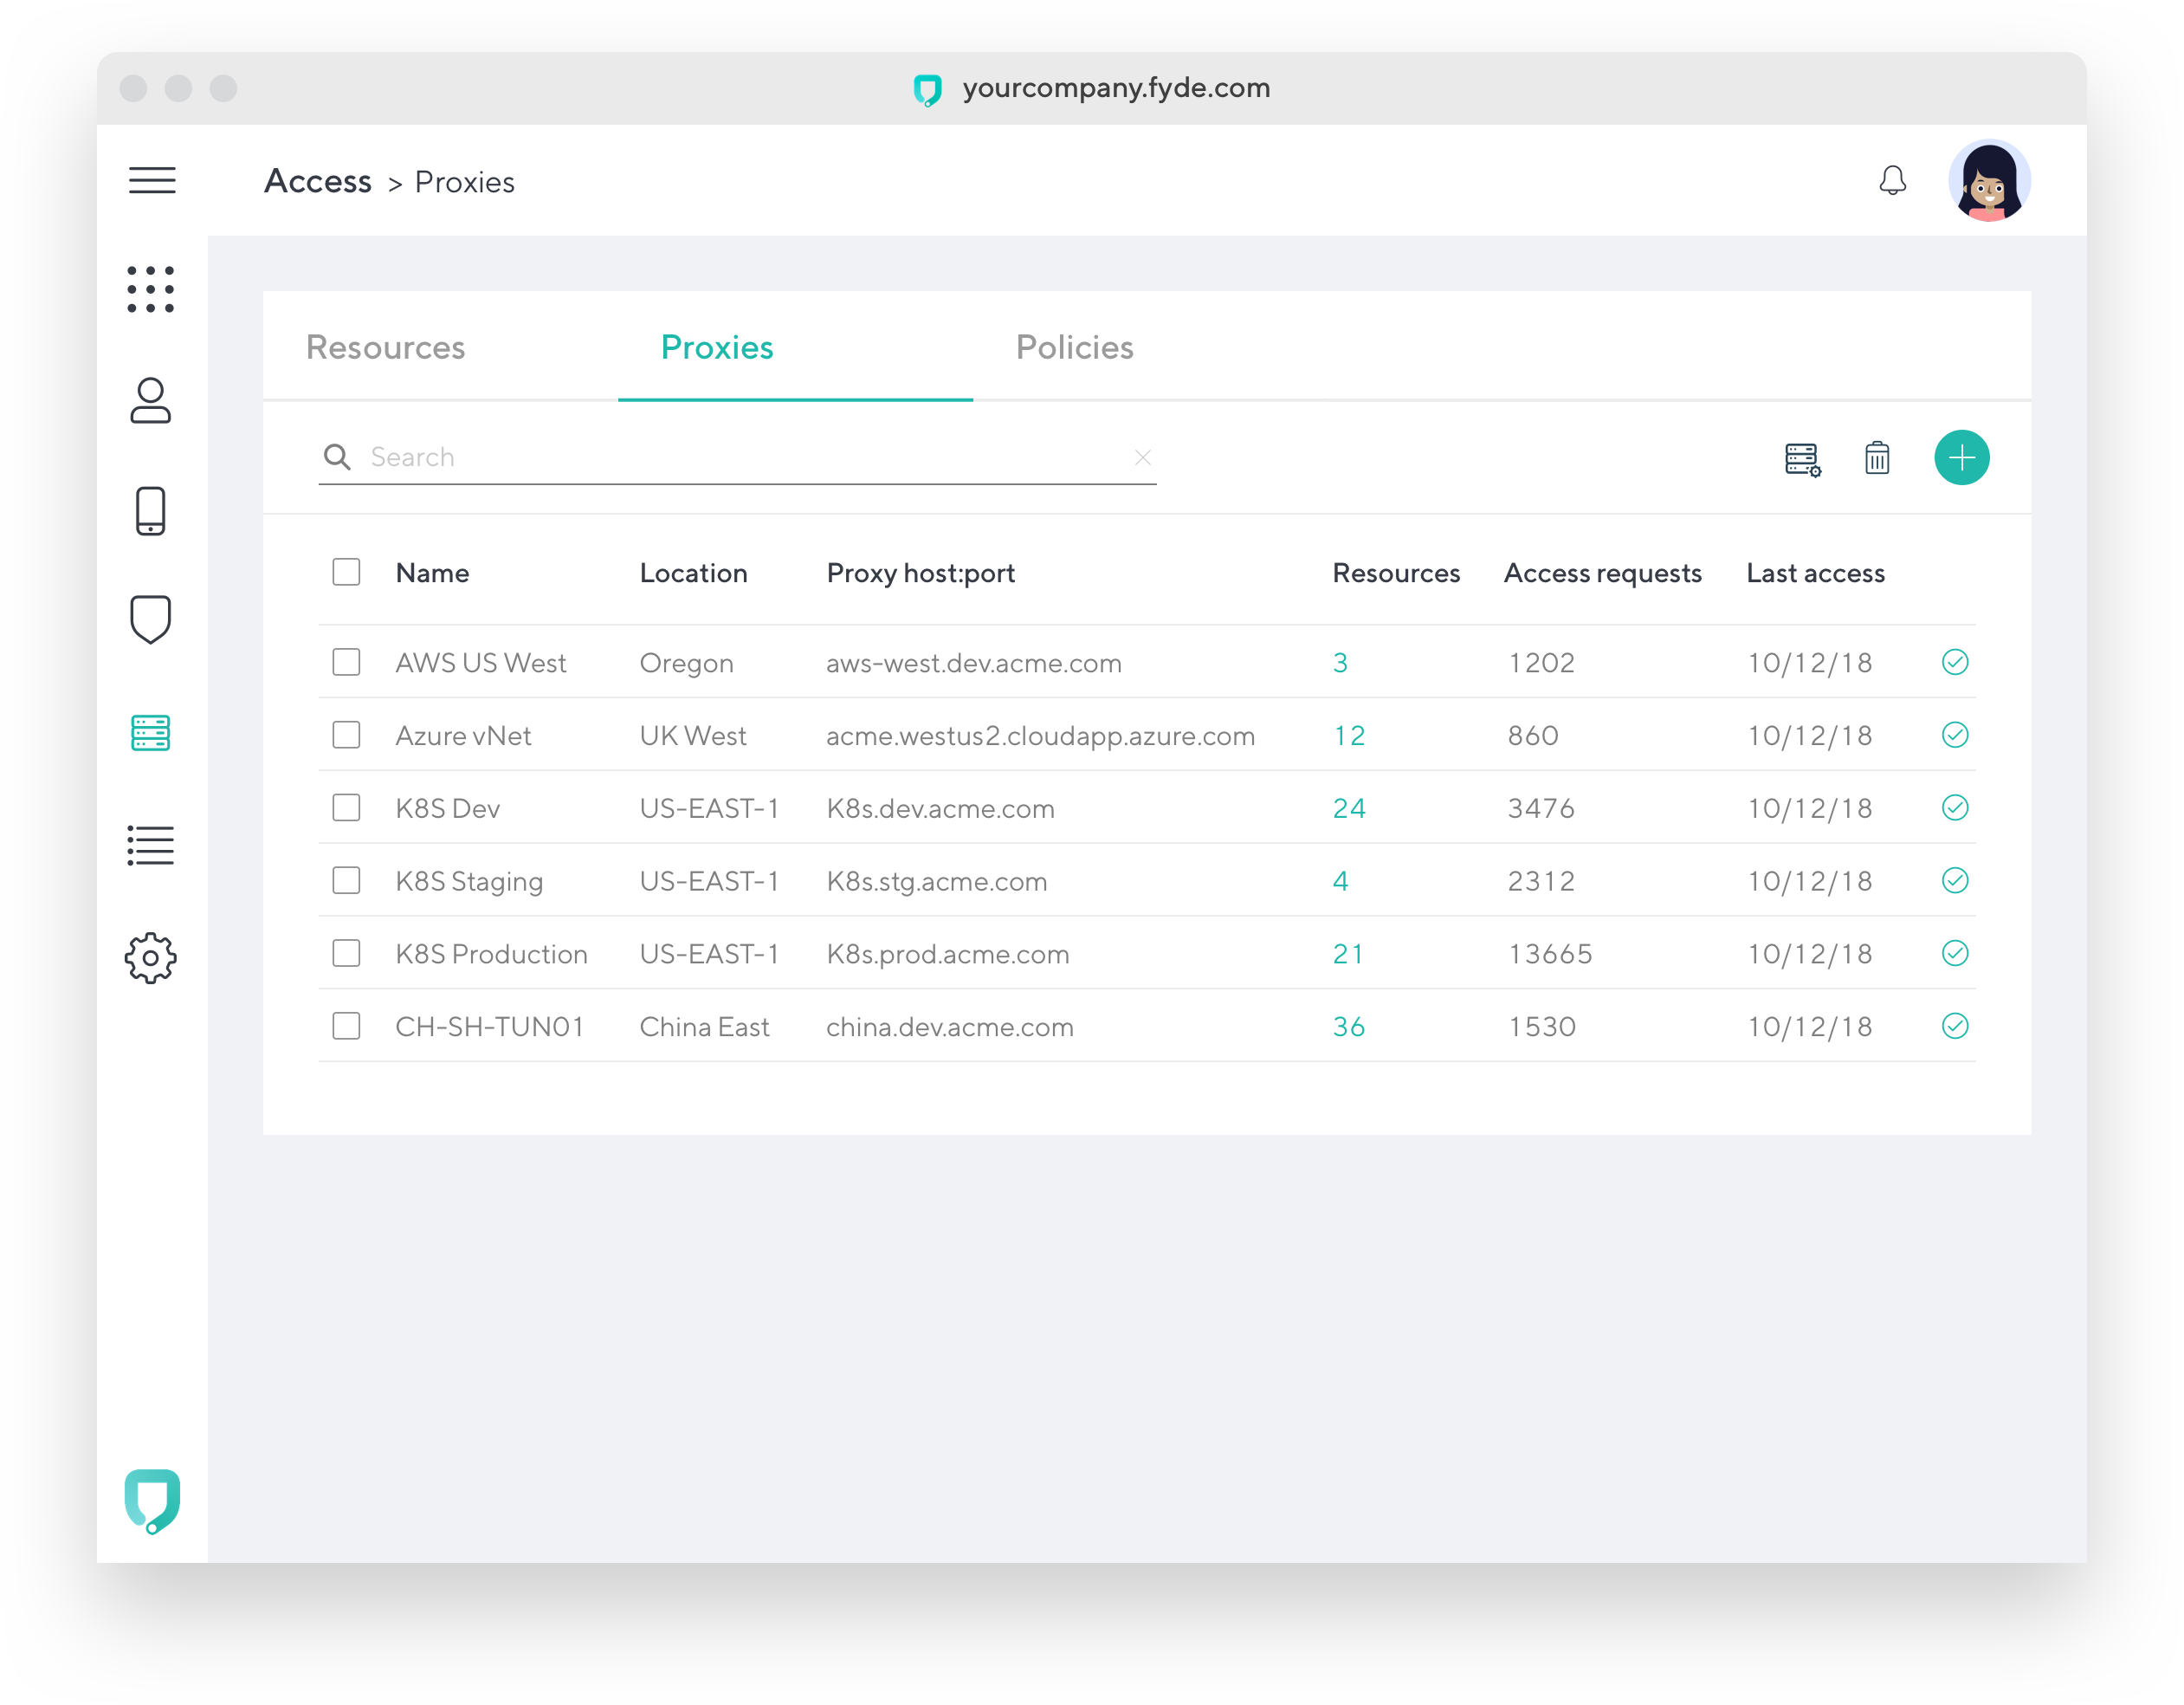Check the AWS US West row checkbox
The image size is (2184, 1705).
pyautogui.click(x=346, y=663)
